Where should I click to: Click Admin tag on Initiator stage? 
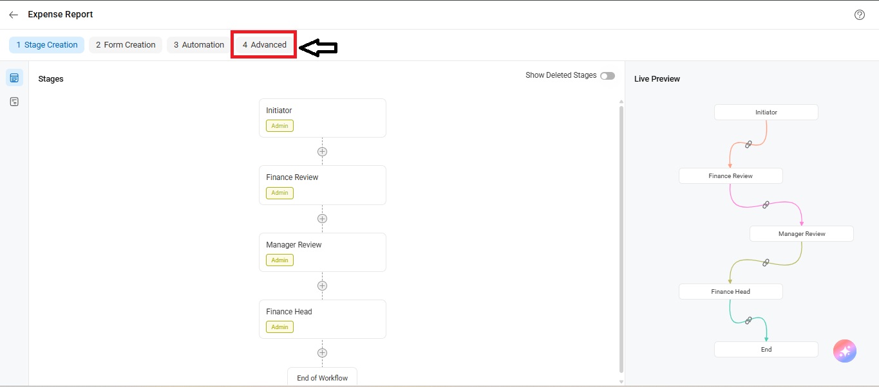(x=279, y=126)
